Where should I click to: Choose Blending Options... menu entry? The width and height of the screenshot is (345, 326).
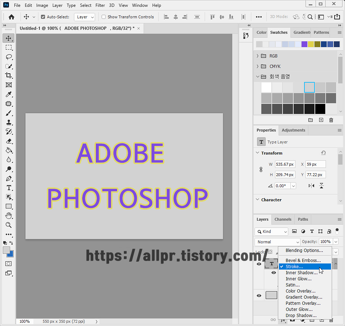(x=305, y=251)
